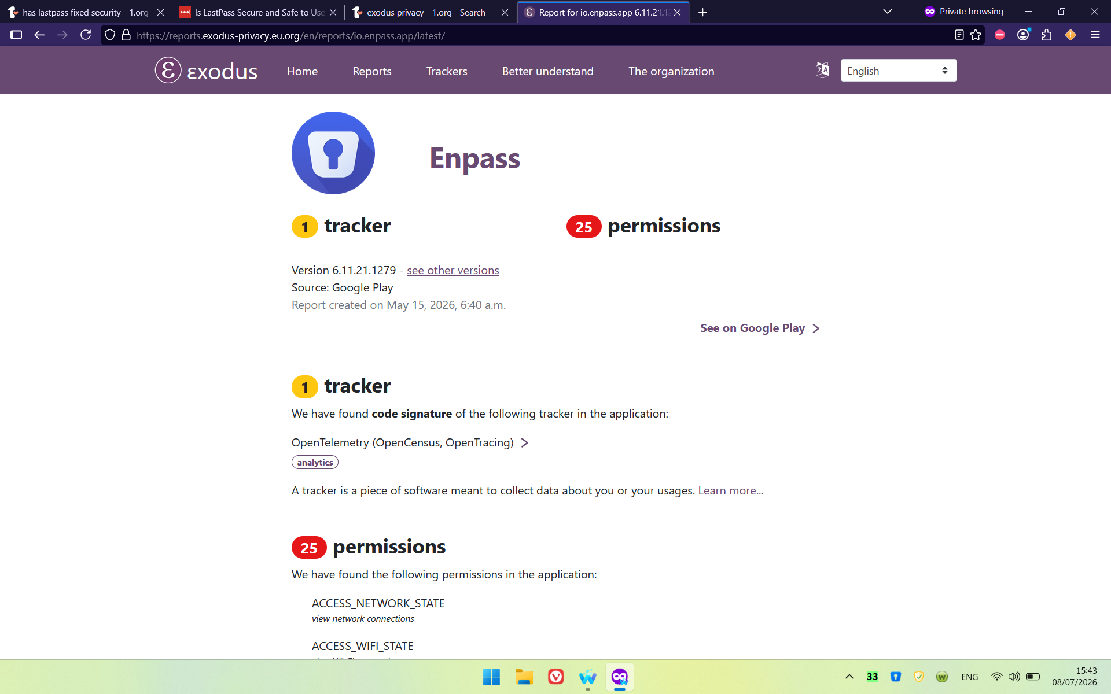1111x694 pixels.
Task: Click the Firefox private window taskbar icon
Action: click(x=620, y=677)
